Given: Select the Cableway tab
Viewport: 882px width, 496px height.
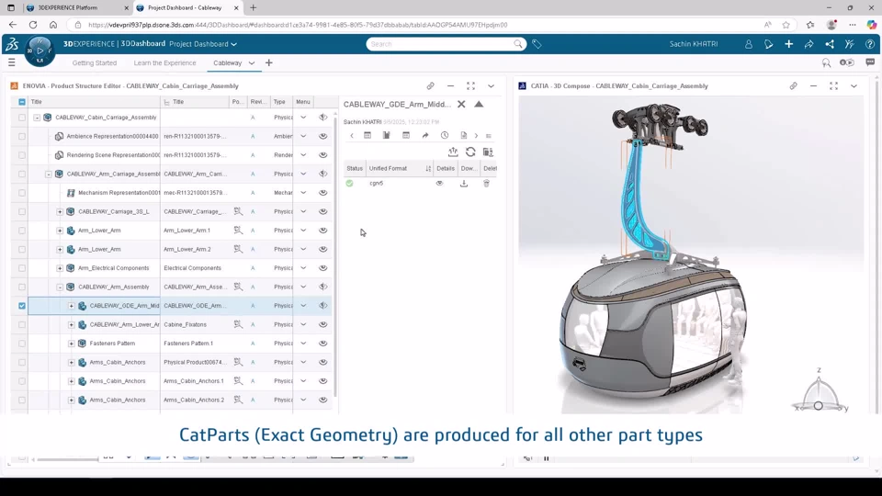Looking at the screenshot, I should [x=227, y=63].
